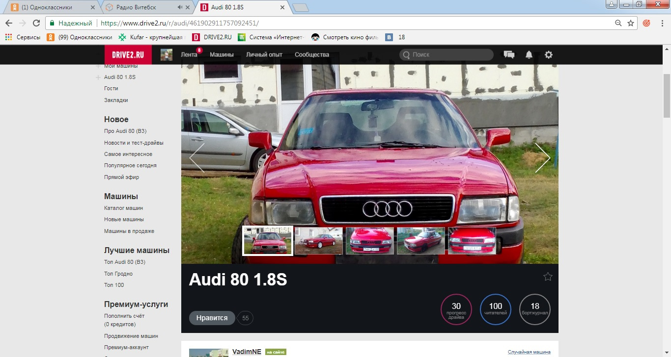
Task: Open Пополнить счёт link
Action: pos(124,316)
